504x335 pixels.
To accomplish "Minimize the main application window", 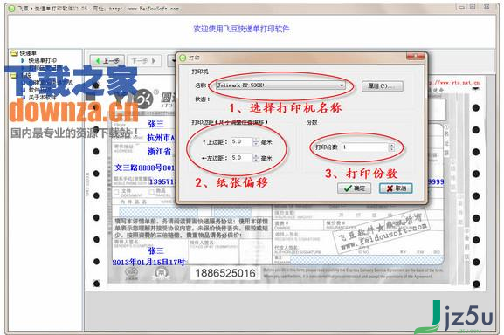I will coord(462,7).
